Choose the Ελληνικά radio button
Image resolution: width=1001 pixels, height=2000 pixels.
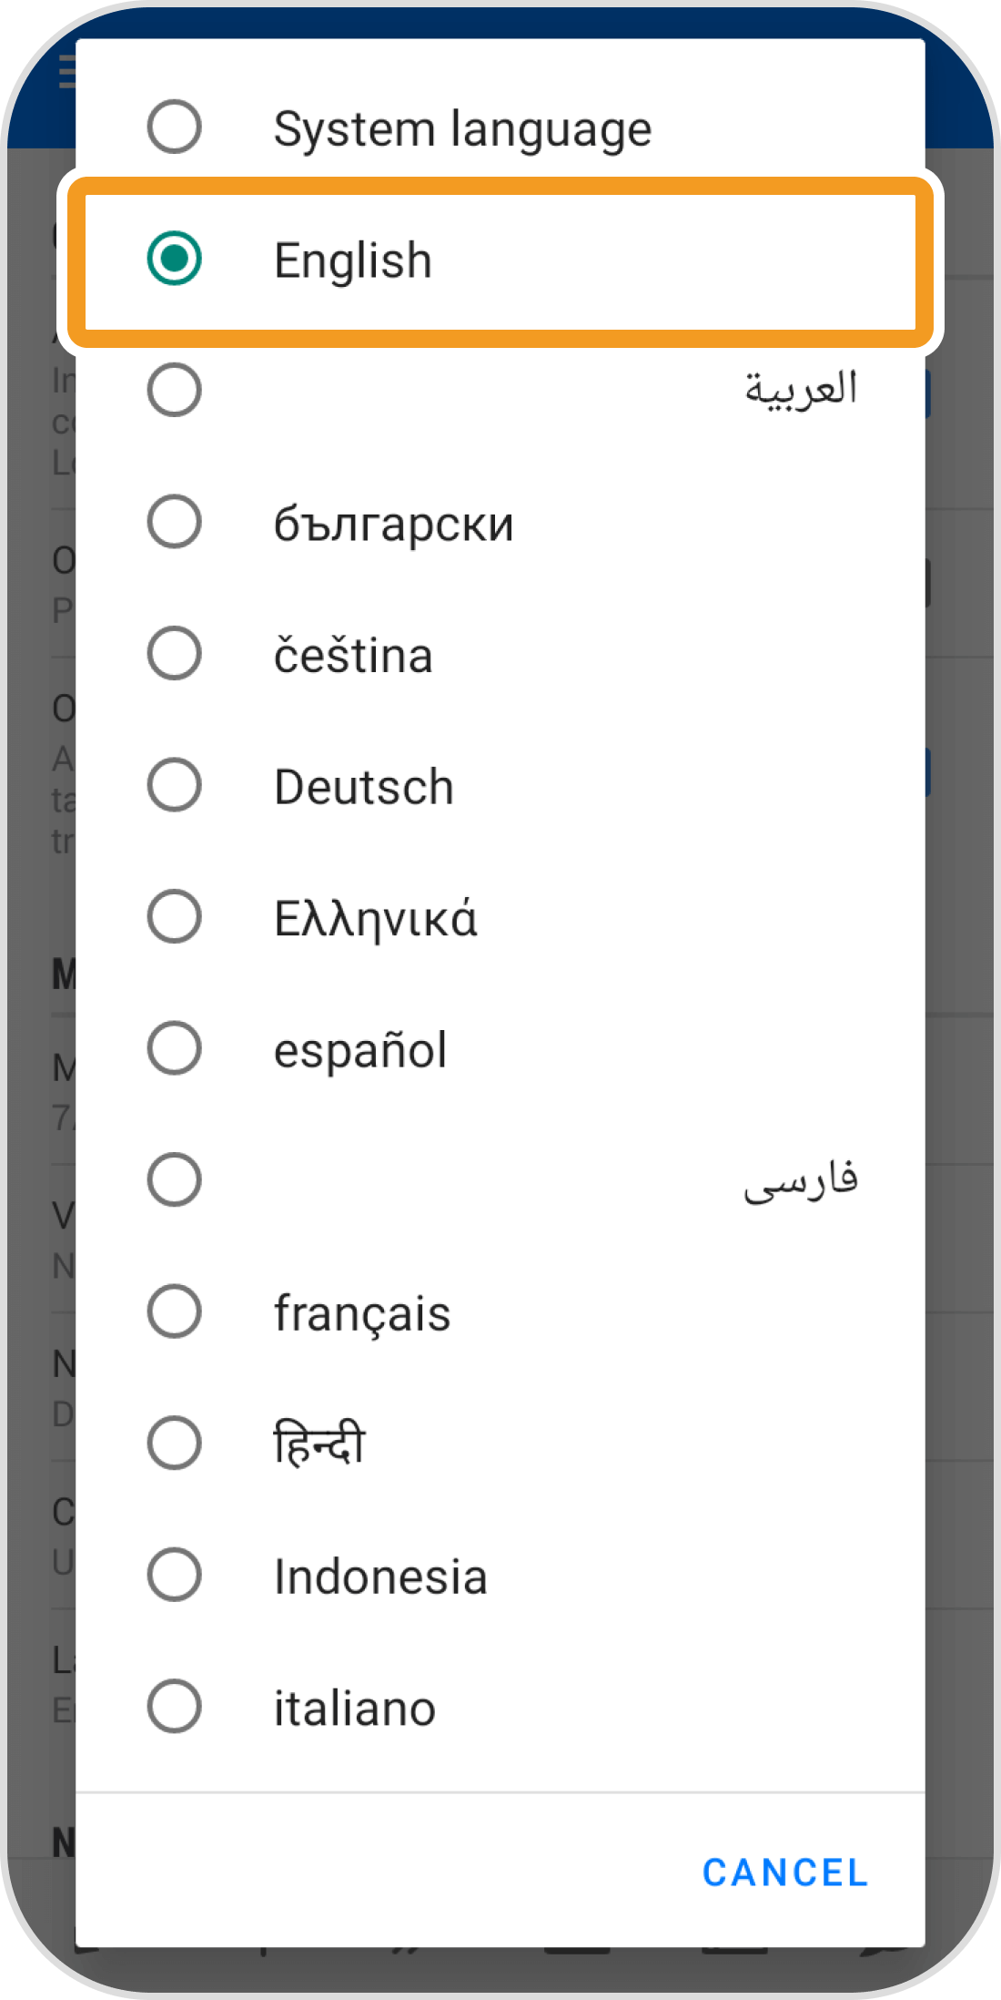click(174, 916)
